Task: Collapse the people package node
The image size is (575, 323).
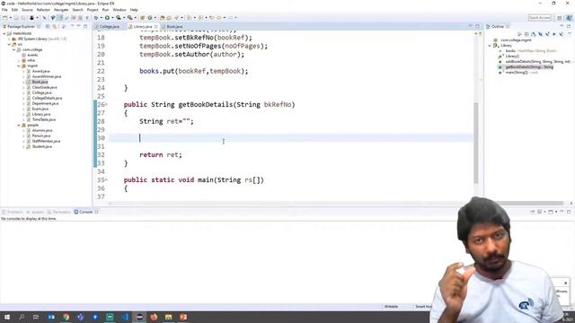Action: tap(19, 126)
